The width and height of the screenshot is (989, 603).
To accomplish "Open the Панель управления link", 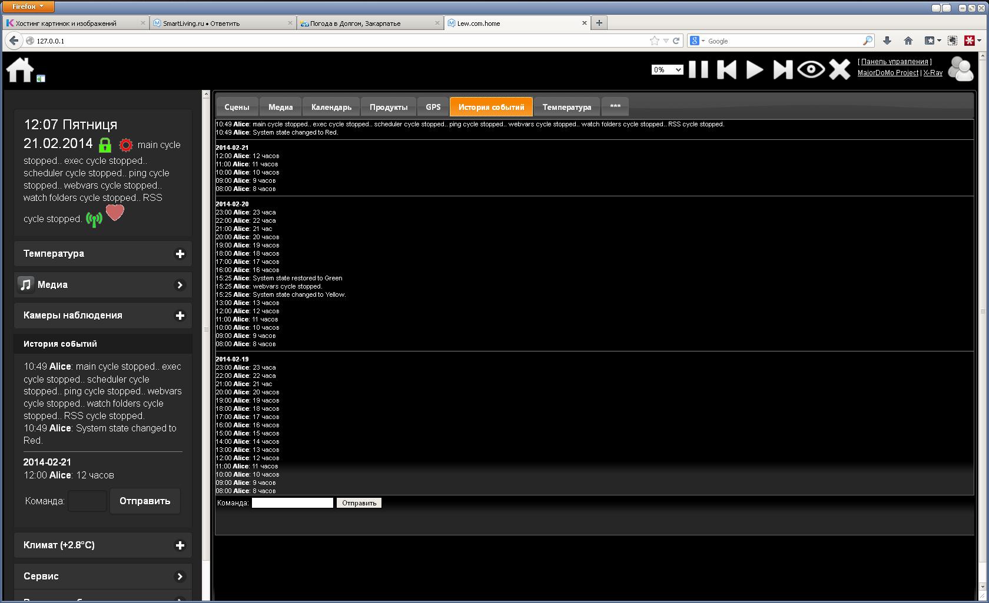I will [894, 62].
